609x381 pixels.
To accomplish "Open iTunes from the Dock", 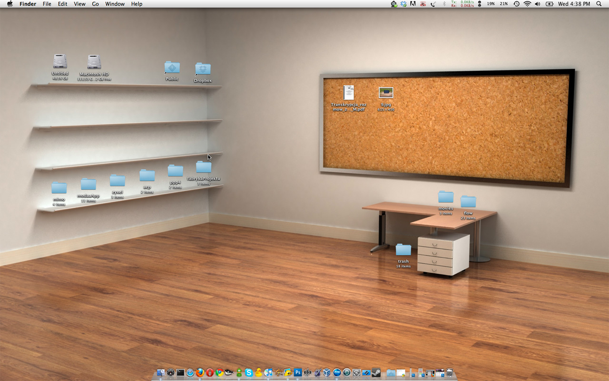I will coord(268,372).
